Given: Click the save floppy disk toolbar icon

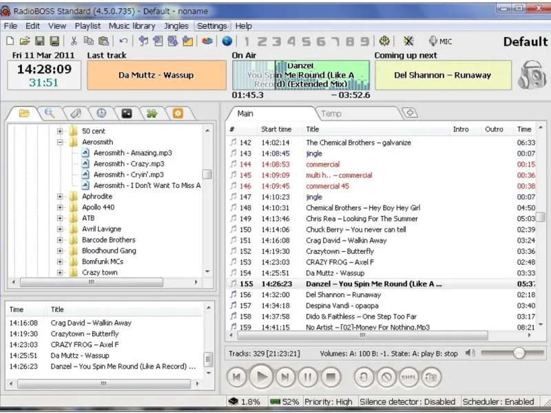Looking at the screenshot, I should [x=39, y=41].
